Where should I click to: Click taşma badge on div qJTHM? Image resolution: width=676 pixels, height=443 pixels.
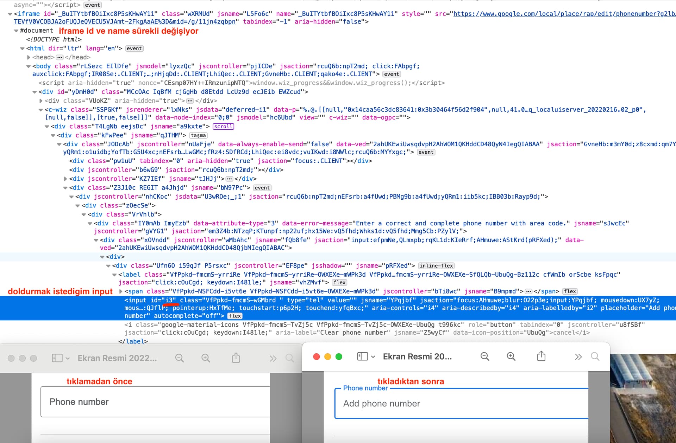[x=198, y=135]
